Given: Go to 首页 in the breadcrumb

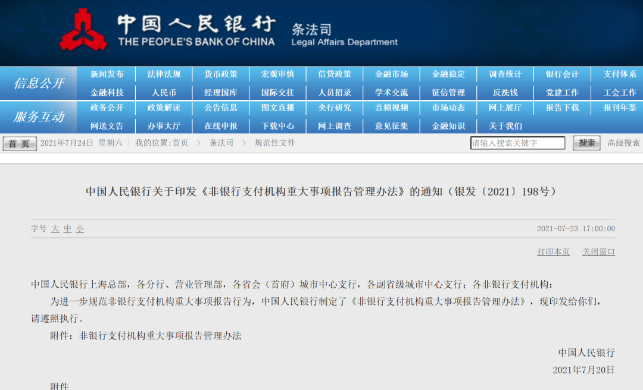Looking at the screenshot, I should 180,143.
